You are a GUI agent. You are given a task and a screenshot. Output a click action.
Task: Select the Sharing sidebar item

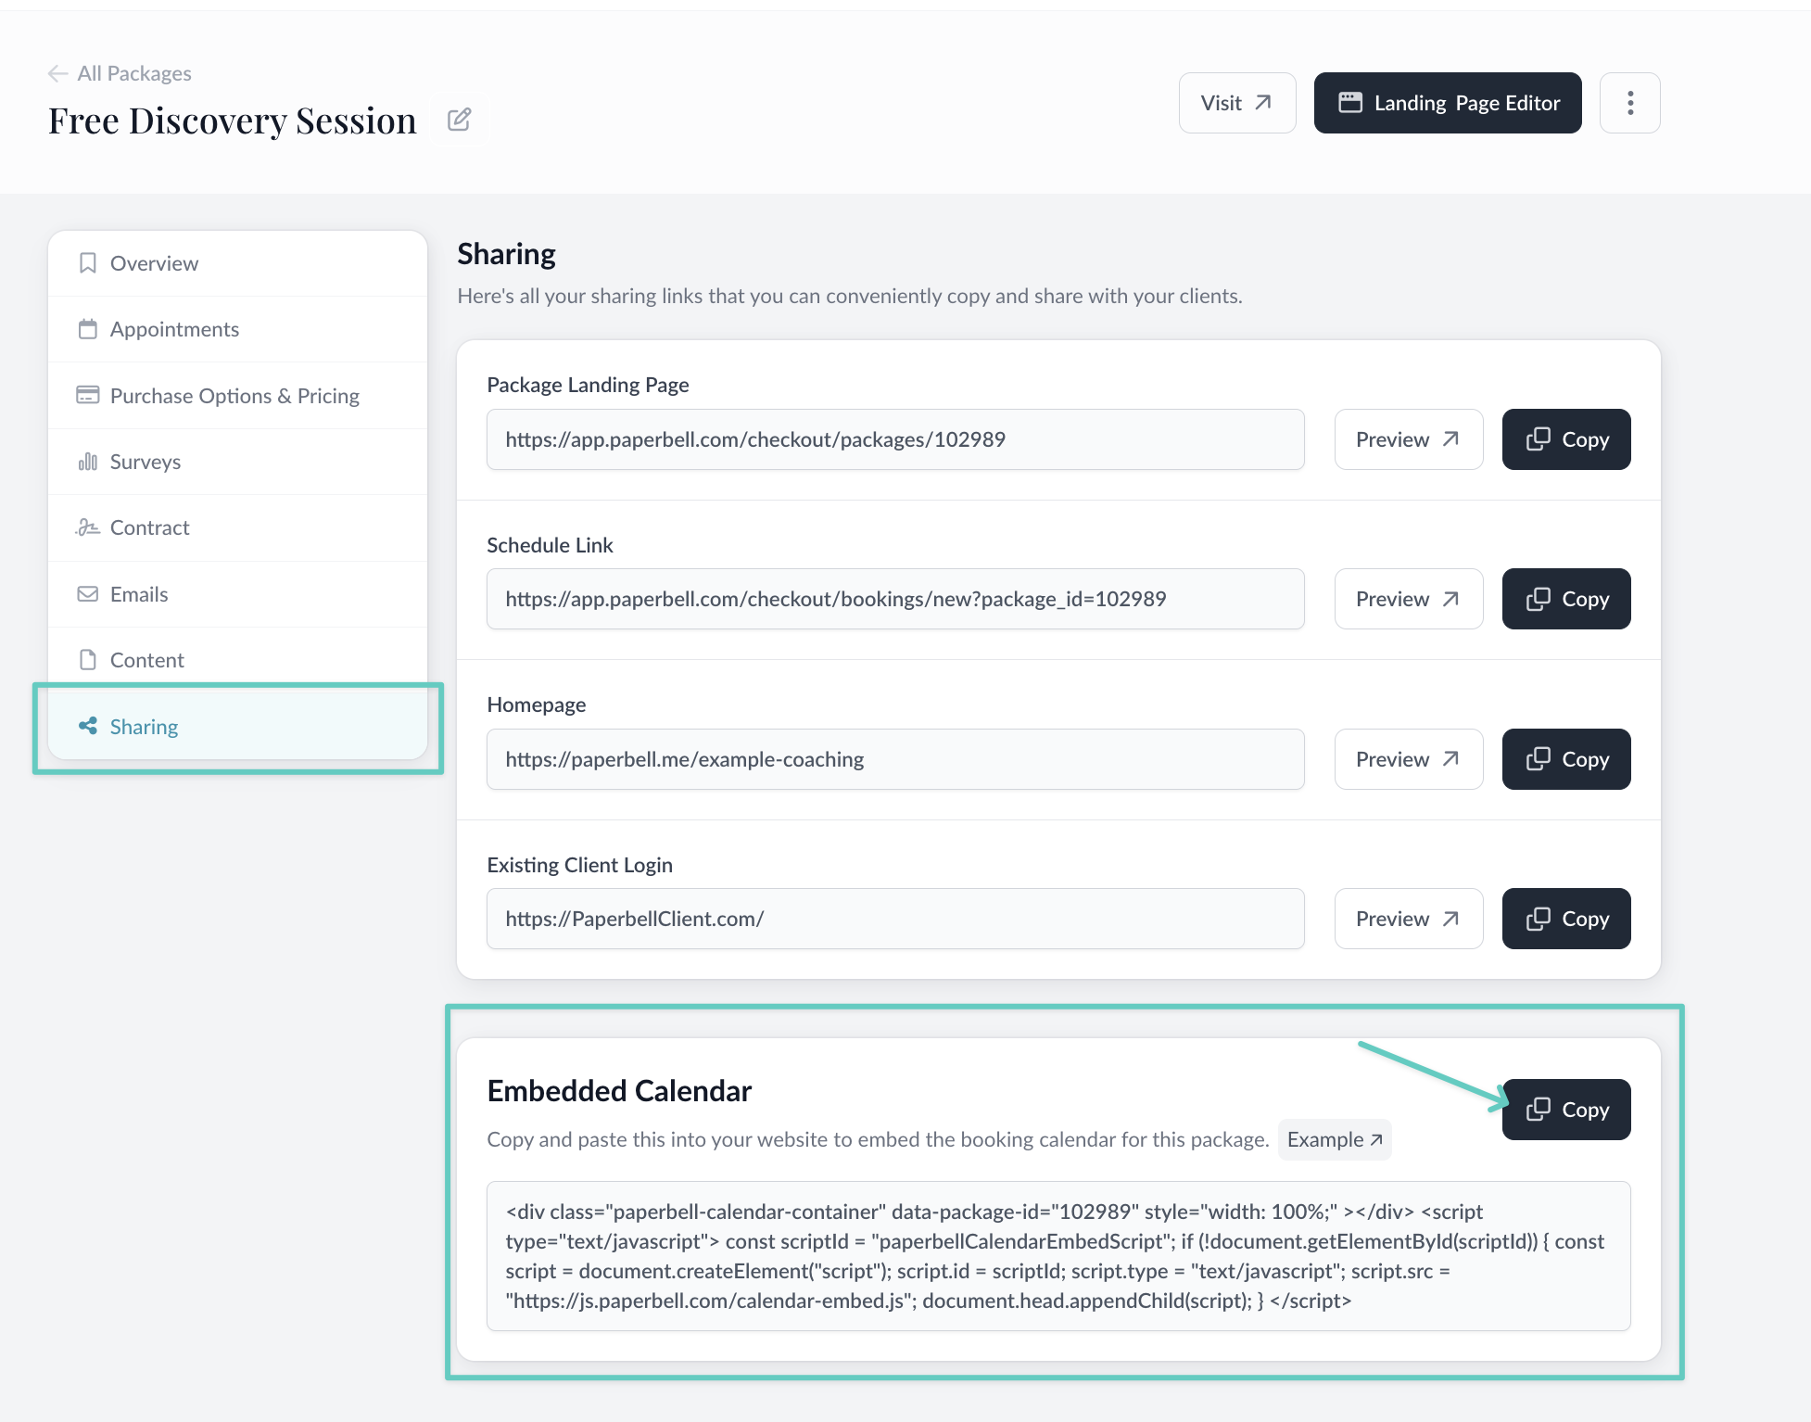tap(144, 727)
